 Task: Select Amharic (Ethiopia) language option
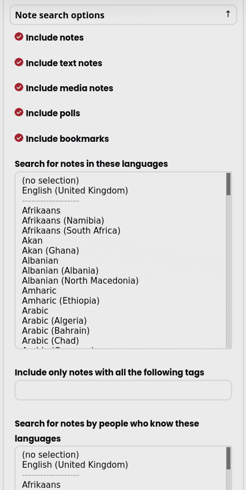coord(61,301)
